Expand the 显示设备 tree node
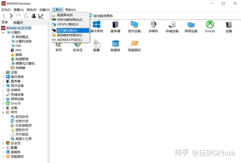 (x=3, y=86)
